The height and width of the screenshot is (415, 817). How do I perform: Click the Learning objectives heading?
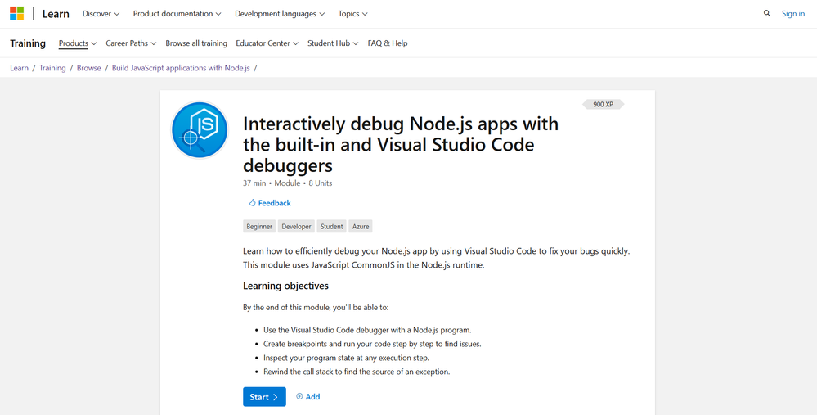[285, 286]
